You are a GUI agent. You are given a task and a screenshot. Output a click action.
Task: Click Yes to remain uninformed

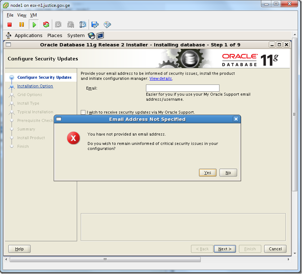point(208,173)
